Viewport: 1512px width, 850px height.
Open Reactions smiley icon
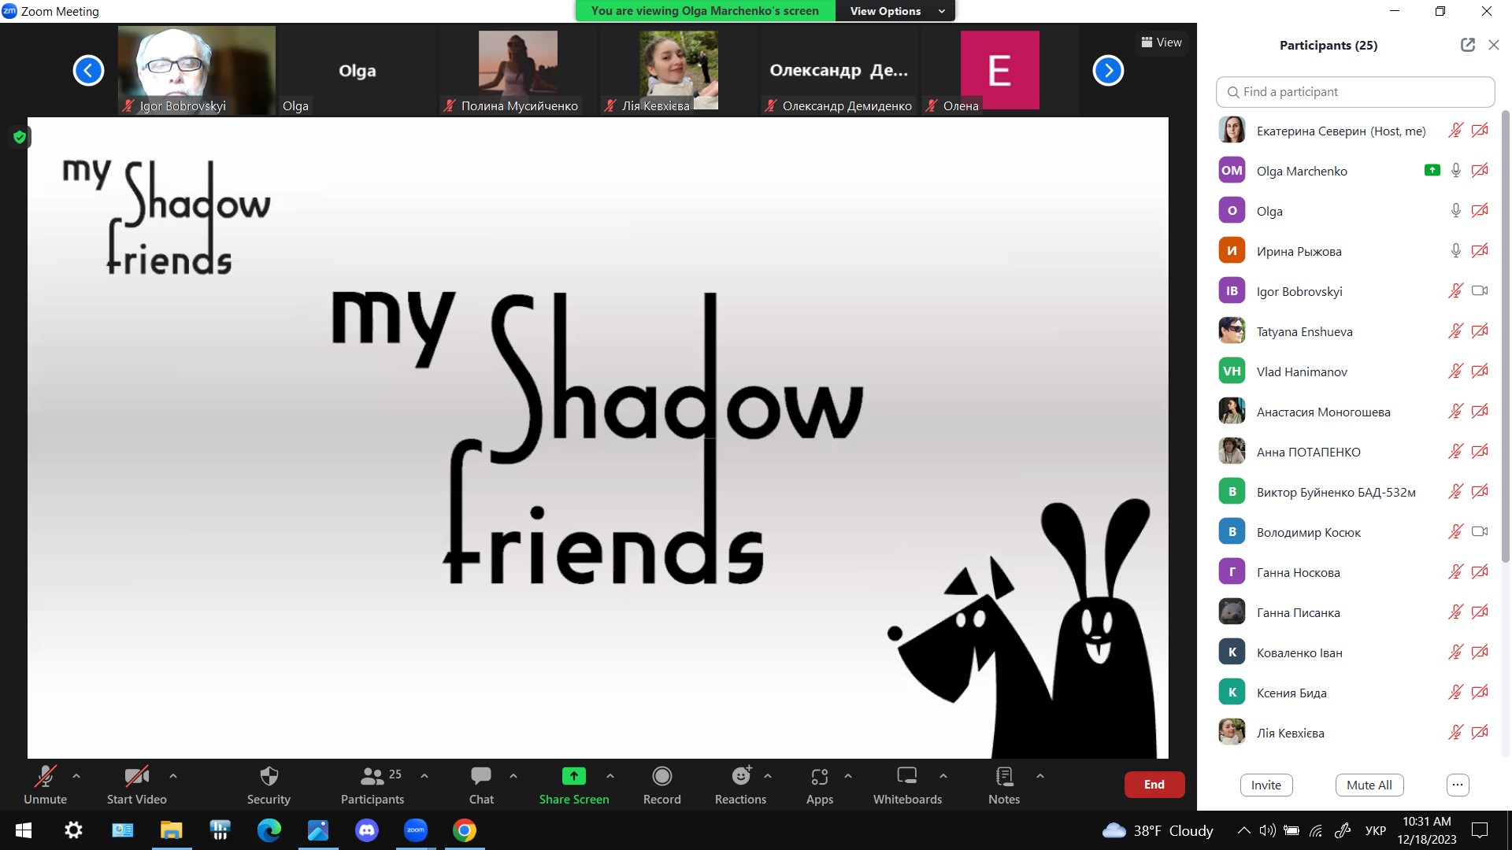[x=740, y=777]
